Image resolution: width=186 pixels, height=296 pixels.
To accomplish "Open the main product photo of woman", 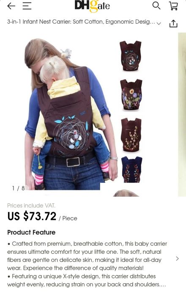I will point(71,114).
